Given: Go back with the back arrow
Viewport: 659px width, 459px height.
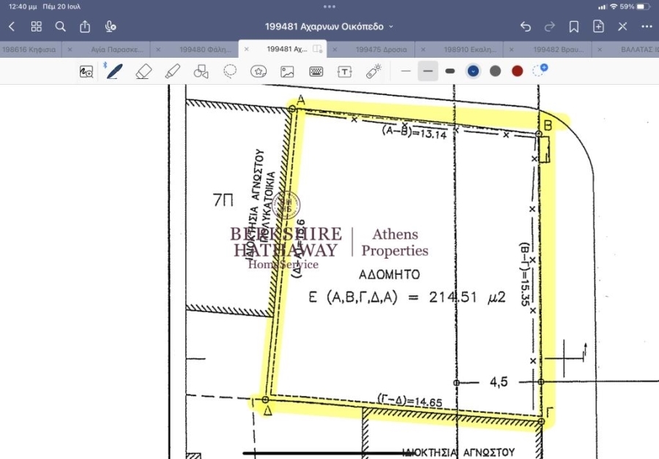Looking at the screenshot, I should pyautogui.click(x=12, y=26).
